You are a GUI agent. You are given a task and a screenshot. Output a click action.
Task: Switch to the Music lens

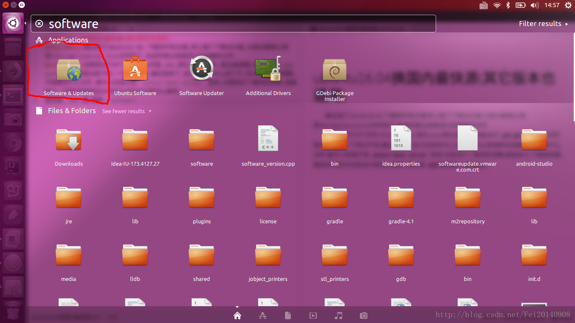pos(338,315)
